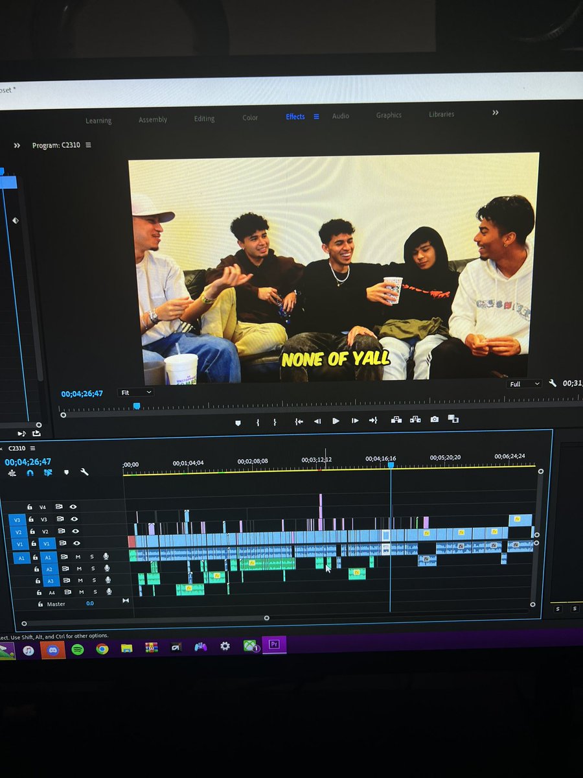
Task: Click the Extract button in Program monitor
Action: (x=415, y=419)
